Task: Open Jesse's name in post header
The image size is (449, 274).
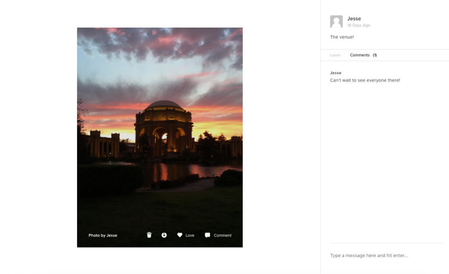Action: click(354, 18)
